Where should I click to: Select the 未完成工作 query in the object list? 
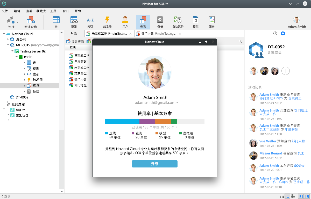[x=79, y=68]
